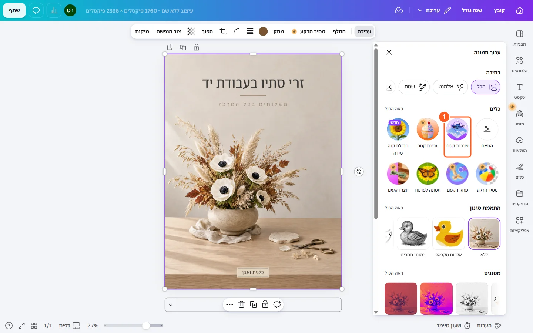
Task: Open the 27% zoom level menu
Action: 93,326
